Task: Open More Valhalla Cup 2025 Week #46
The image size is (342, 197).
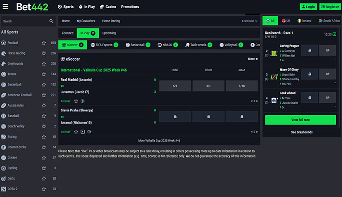Action: pos(159,141)
